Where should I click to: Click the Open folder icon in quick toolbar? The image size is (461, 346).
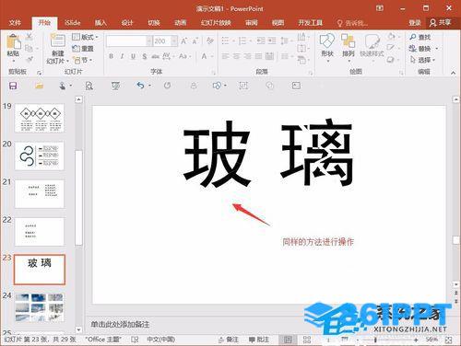tap(39, 86)
